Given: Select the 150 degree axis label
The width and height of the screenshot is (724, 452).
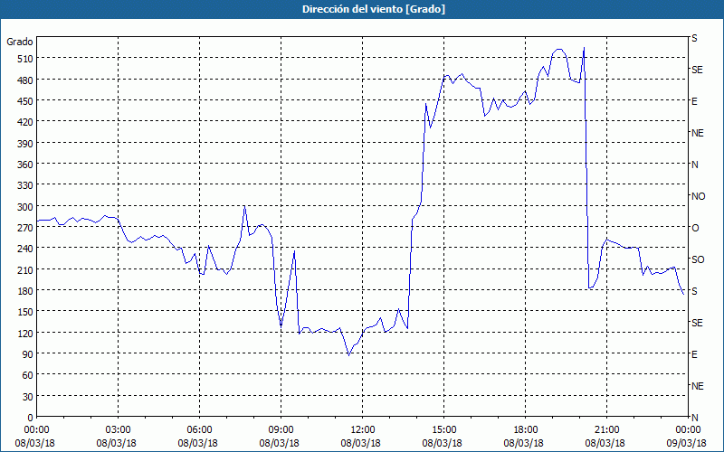Looking at the screenshot, I should click(x=25, y=312).
